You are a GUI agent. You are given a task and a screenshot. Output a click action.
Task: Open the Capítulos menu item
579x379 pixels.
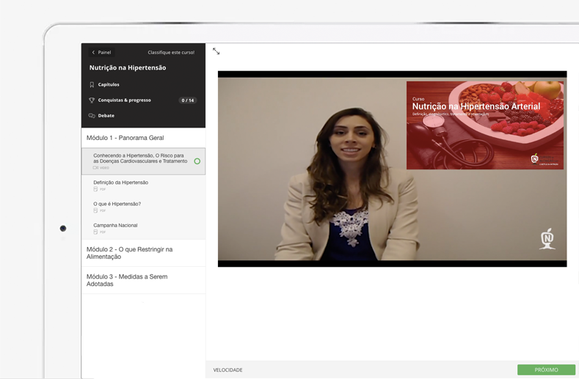point(109,84)
